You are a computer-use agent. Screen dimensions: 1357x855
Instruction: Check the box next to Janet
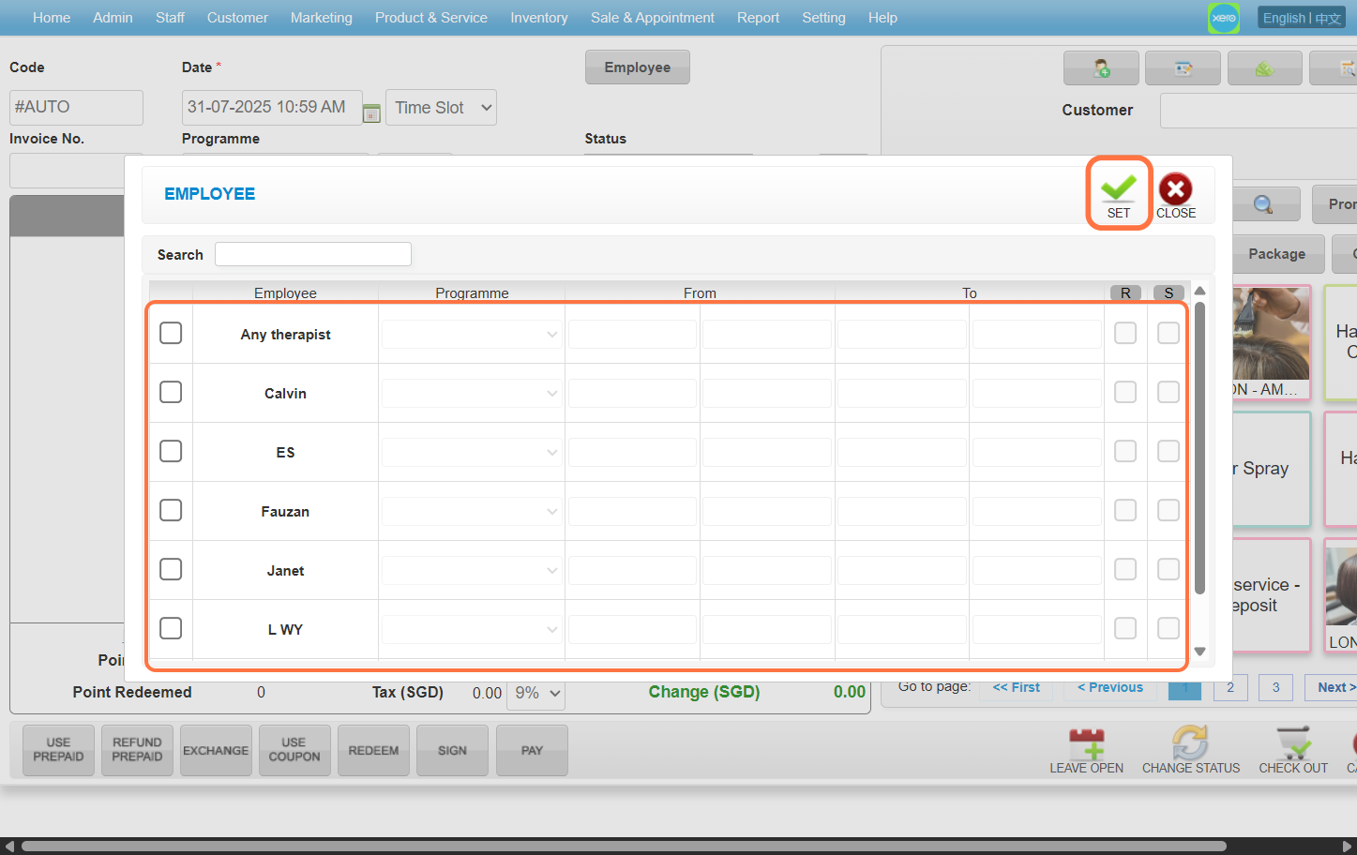coord(171,570)
